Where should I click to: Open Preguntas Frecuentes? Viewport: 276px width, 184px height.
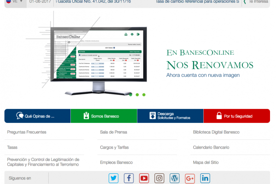point(27,132)
